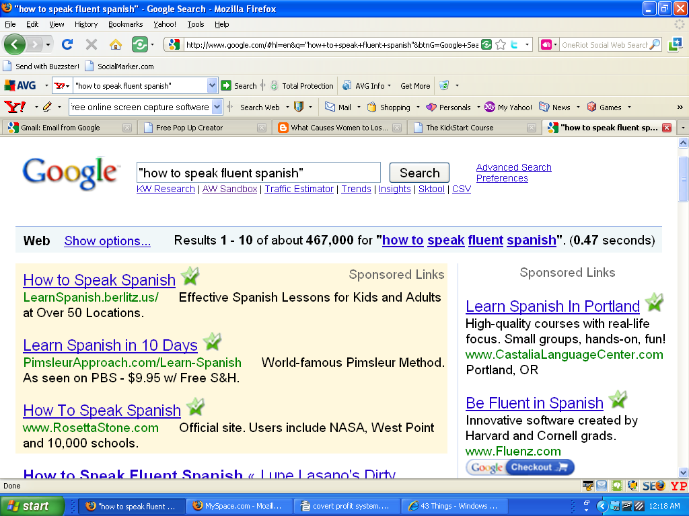Screen dimensions: 689x516
Task: Click the Home icon in navigation bar
Action: (x=116, y=45)
